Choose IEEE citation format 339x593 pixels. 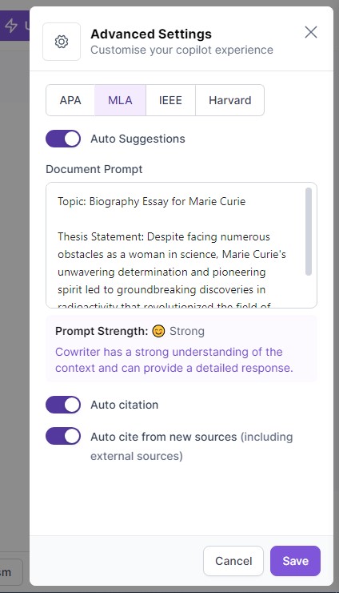tap(170, 100)
